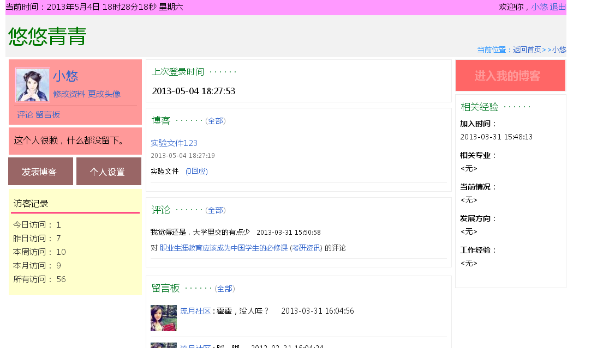Image resolution: width=591 pixels, height=348 pixels.
Task: Click the 小悠 profile avatar image
Action: [32, 85]
